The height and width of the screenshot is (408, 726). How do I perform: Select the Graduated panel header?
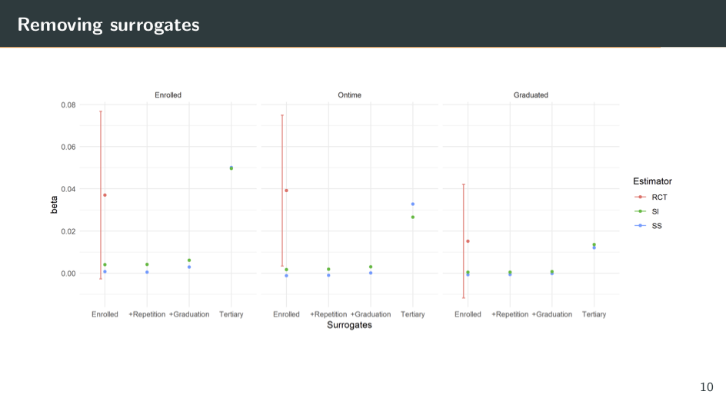[x=531, y=95]
